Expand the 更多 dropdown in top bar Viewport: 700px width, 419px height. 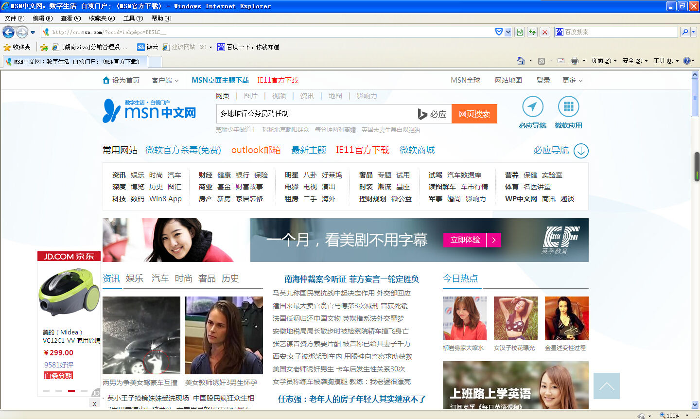(572, 80)
